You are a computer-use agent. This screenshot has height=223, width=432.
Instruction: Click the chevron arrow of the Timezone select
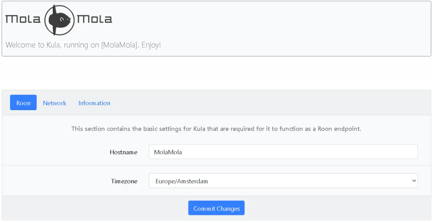coord(414,181)
